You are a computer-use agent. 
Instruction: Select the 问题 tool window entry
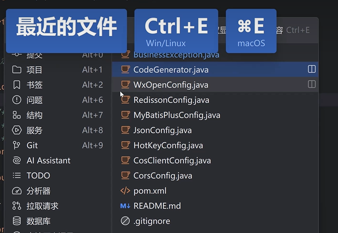tap(57, 100)
